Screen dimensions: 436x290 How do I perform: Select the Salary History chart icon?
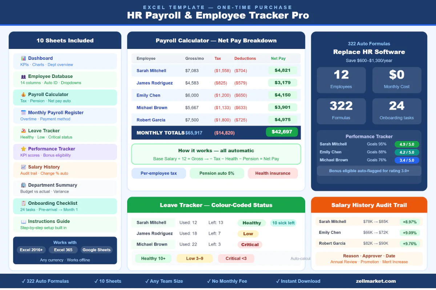coord(24,167)
